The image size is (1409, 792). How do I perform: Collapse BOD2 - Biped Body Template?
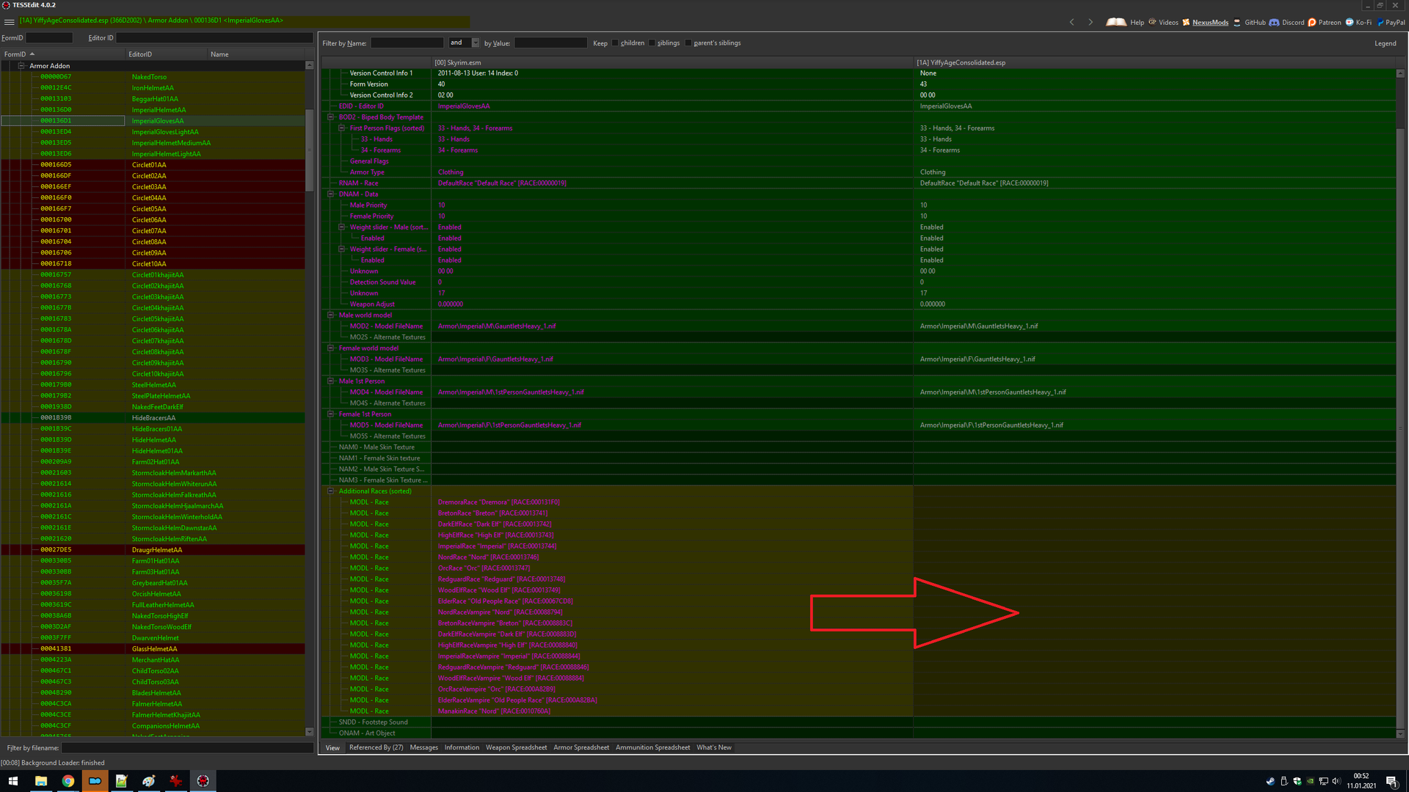click(x=331, y=117)
